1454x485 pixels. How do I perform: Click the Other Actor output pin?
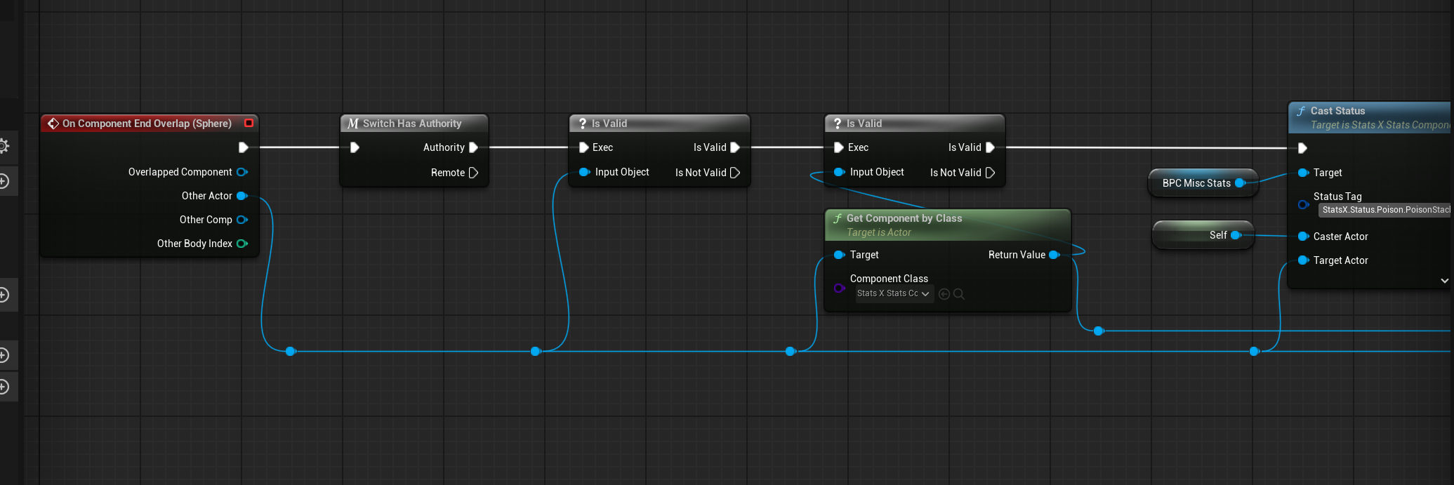click(242, 196)
